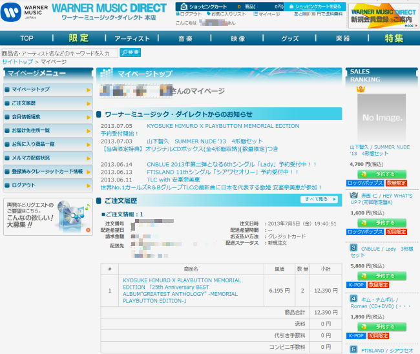Click the orange arrow beside side-menu ログアウト
420x354 pixels.
(89, 185)
